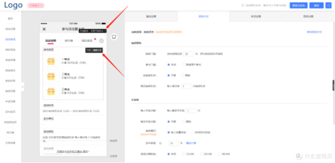The height and width of the screenshot is (163, 335).
Task: Open 奖品详情 in left sidebar
Action: 11,60
